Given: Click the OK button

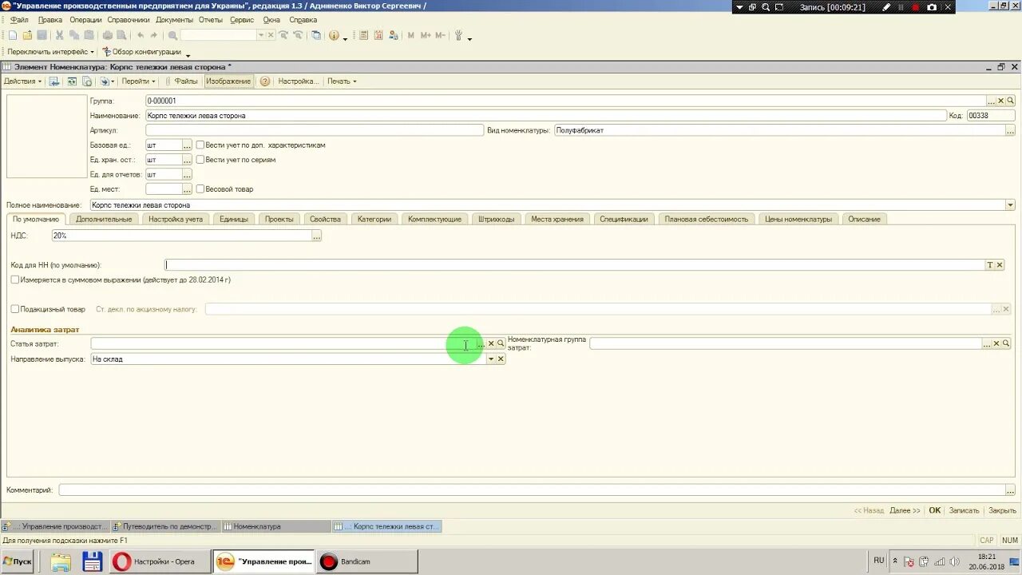Looking at the screenshot, I should [x=935, y=510].
